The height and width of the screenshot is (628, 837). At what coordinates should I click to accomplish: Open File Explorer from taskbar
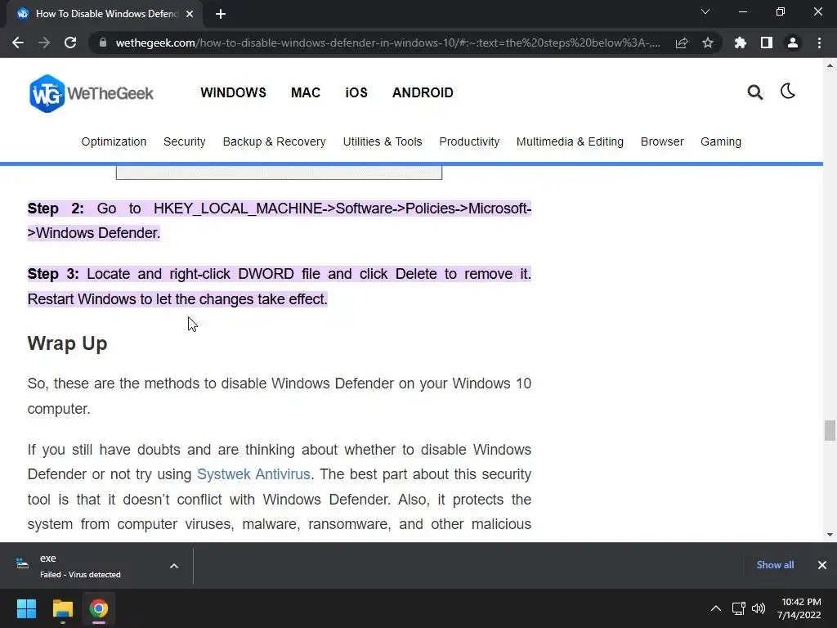coord(62,608)
